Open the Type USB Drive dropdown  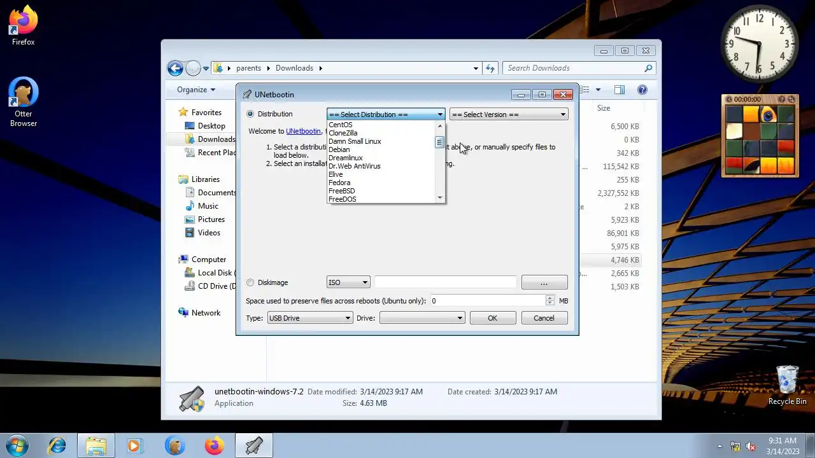point(309,318)
